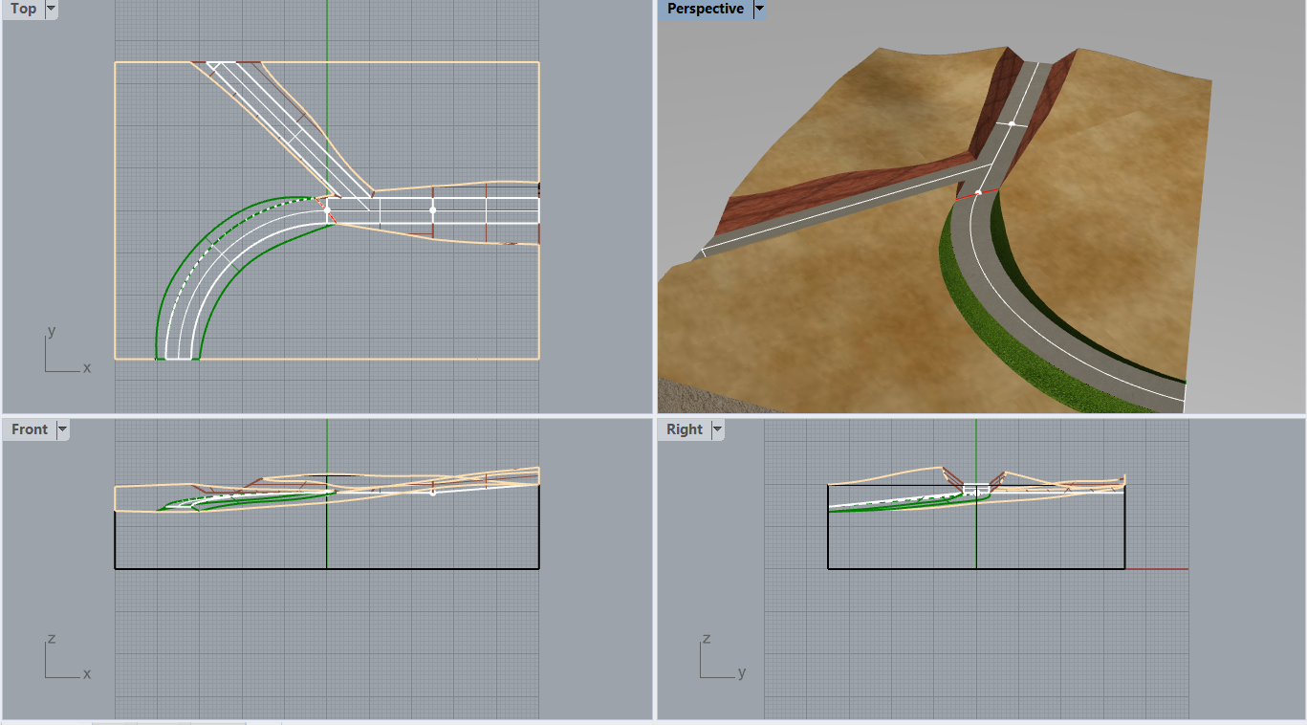This screenshot has height=725, width=1307.
Task: Activate the Top viewport title label
Action: (23, 10)
